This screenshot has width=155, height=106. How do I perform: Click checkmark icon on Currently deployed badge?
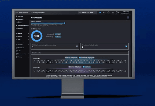(80, 58)
